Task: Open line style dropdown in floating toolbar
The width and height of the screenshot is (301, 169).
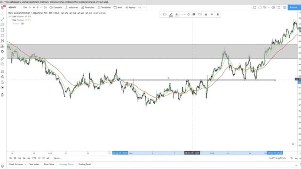Action: point(182,15)
